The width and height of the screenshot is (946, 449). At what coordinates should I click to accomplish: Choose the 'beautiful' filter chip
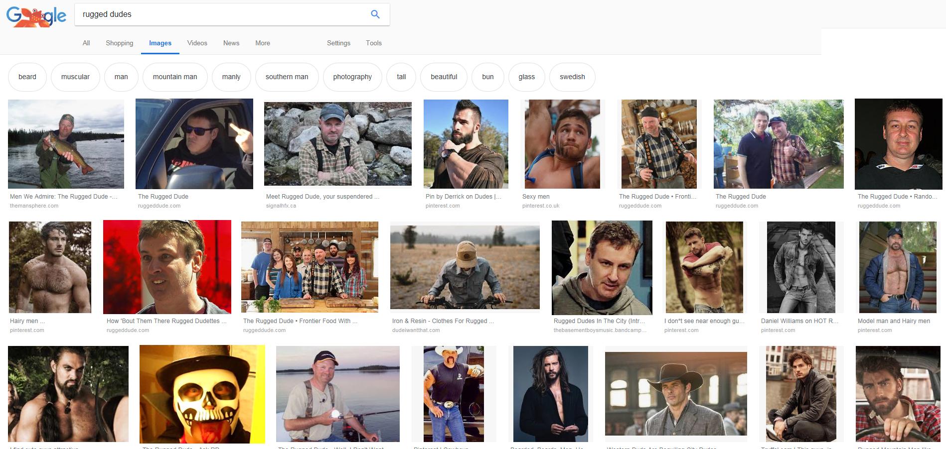click(444, 77)
